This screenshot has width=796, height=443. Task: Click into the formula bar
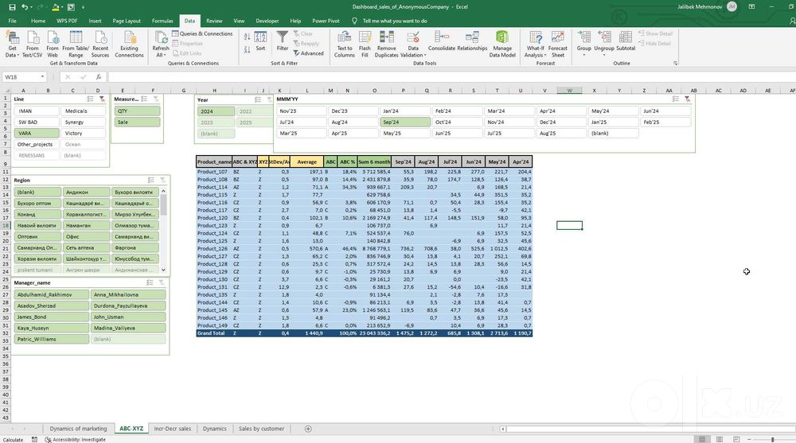(x=451, y=76)
